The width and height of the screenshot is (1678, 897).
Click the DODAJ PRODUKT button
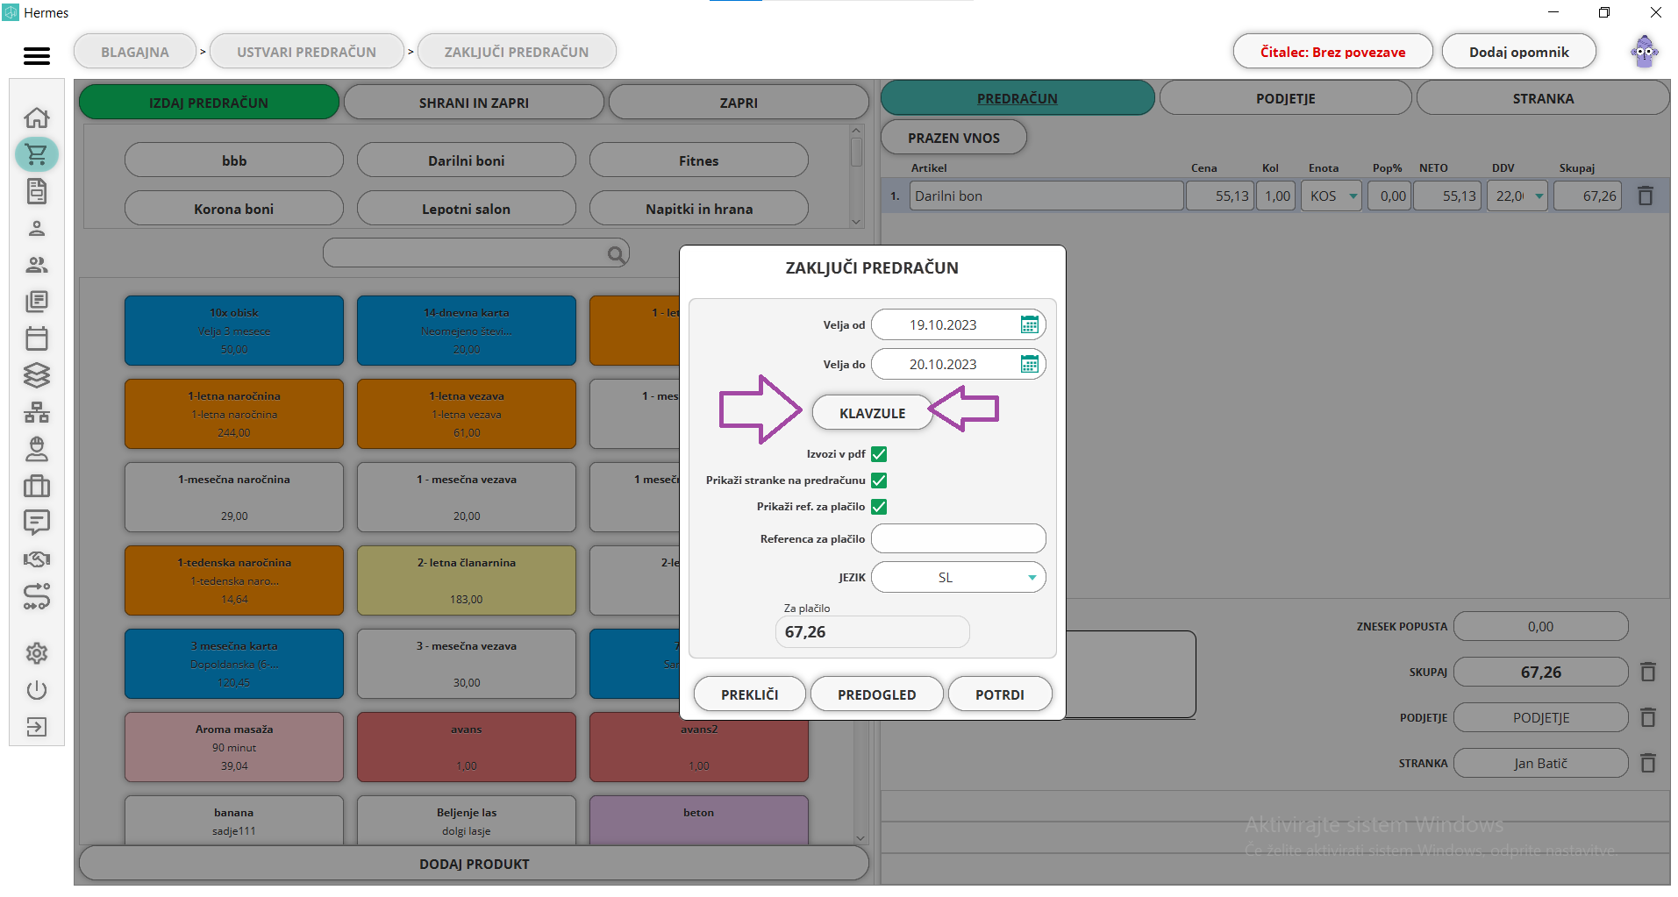coord(474,864)
